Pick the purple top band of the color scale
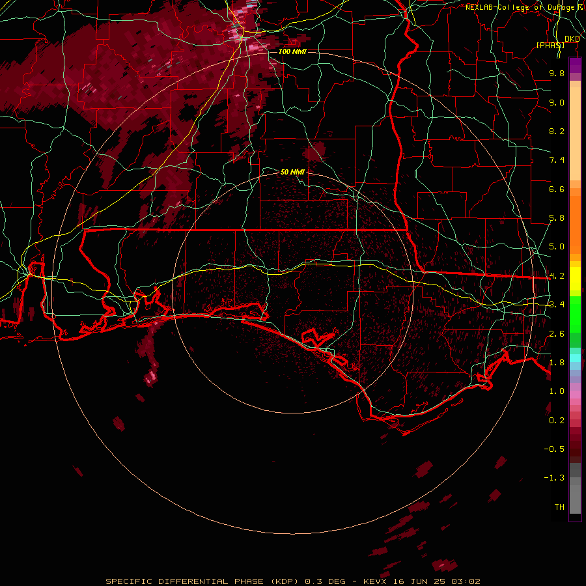This screenshot has height=586, width=586. (x=575, y=65)
